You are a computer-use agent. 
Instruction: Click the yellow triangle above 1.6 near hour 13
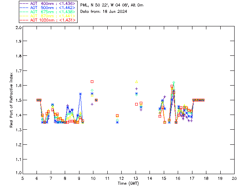click(136, 82)
